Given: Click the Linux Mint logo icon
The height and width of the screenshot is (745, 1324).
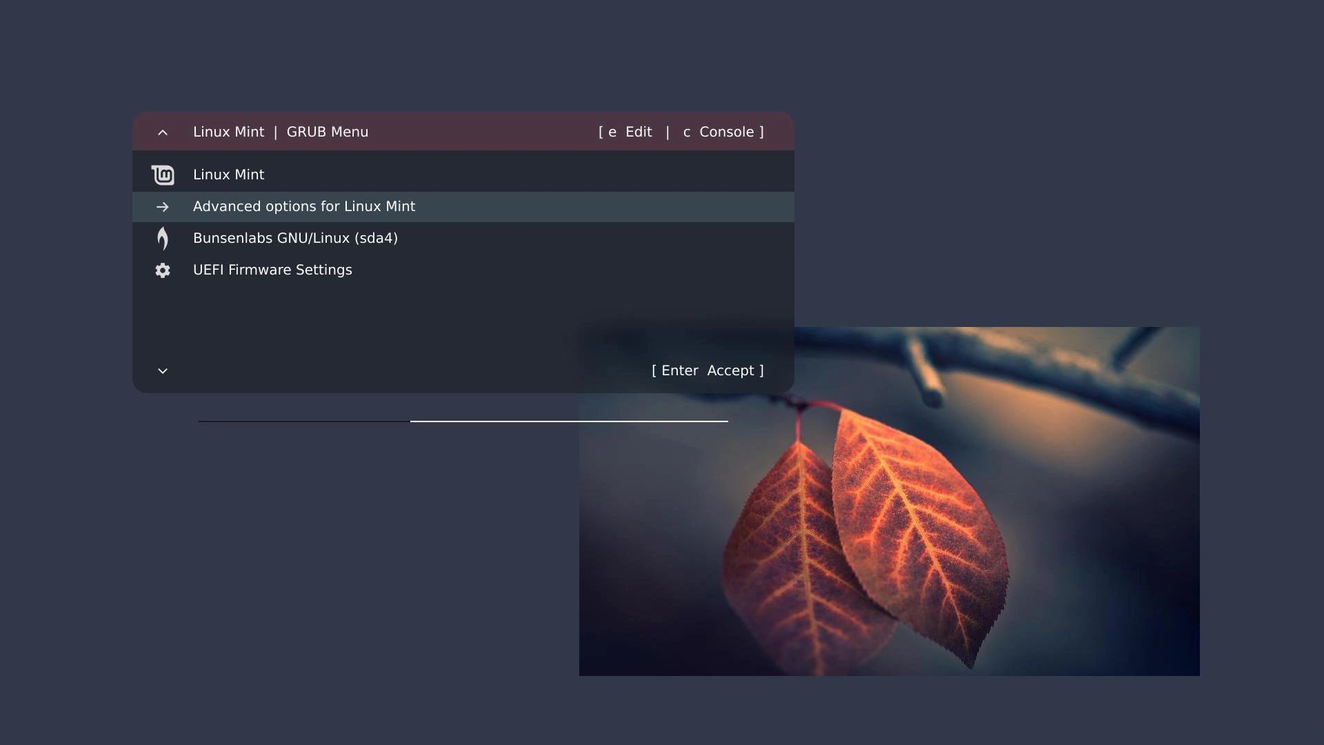Looking at the screenshot, I should 163,175.
